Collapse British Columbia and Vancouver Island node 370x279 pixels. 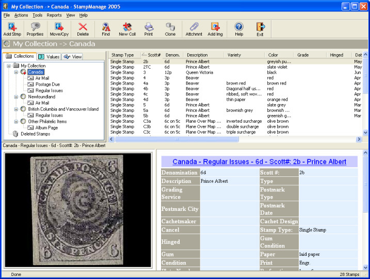(16, 109)
